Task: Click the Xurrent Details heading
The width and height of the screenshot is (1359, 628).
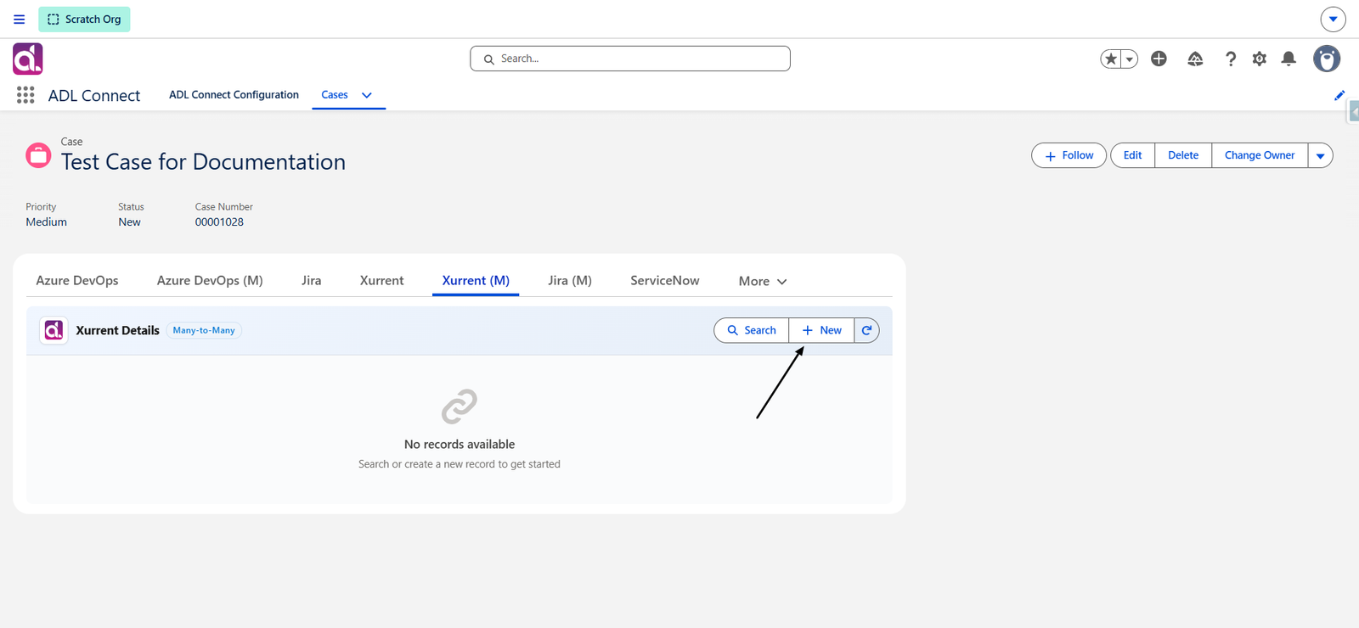Action: click(x=117, y=330)
